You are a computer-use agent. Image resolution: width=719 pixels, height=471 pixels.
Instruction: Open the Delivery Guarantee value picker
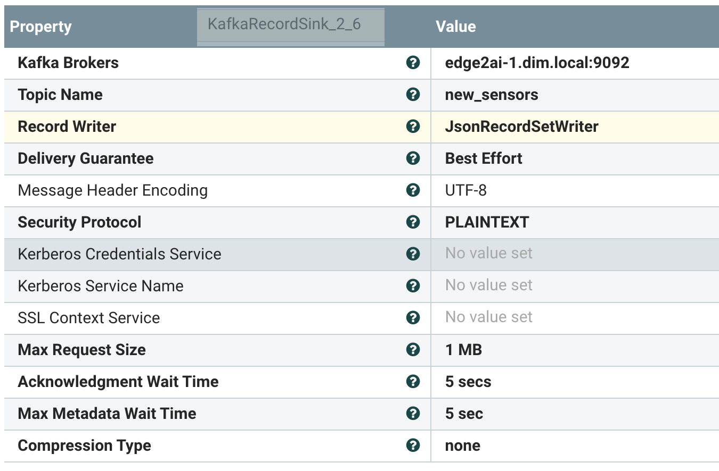point(484,158)
